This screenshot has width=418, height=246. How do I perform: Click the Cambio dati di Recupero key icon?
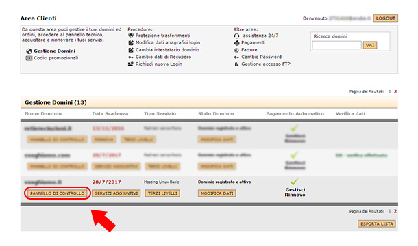coord(131,57)
